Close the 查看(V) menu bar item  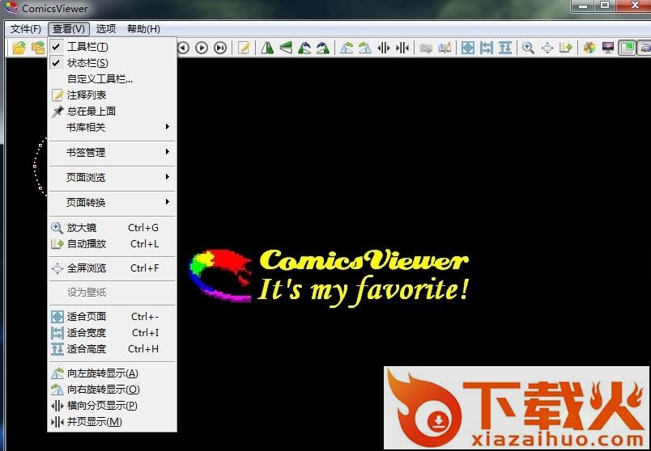tap(69, 29)
